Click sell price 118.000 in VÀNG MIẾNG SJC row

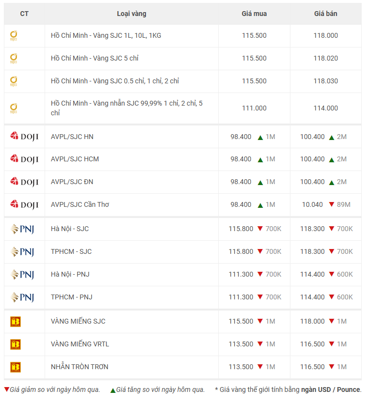(x=312, y=321)
